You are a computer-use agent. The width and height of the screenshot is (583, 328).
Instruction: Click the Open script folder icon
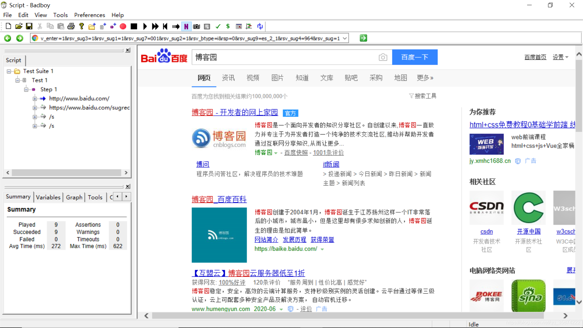(19, 26)
